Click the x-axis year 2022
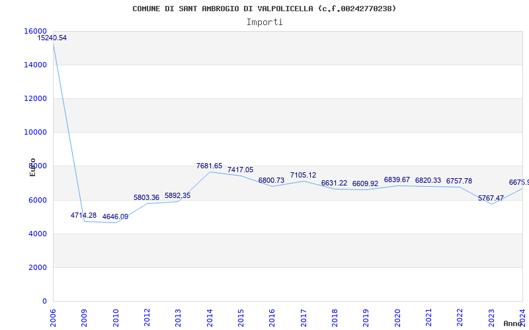529x330 pixels. pyautogui.click(x=460, y=317)
